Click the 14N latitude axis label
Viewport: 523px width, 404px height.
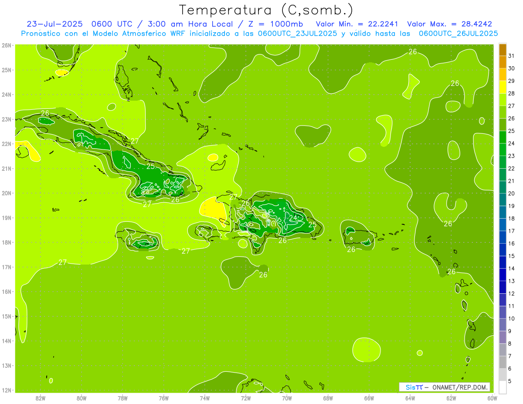pyautogui.click(x=7, y=341)
